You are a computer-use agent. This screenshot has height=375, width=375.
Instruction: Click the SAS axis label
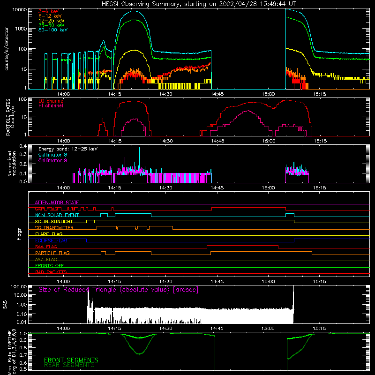(x=5, y=305)
